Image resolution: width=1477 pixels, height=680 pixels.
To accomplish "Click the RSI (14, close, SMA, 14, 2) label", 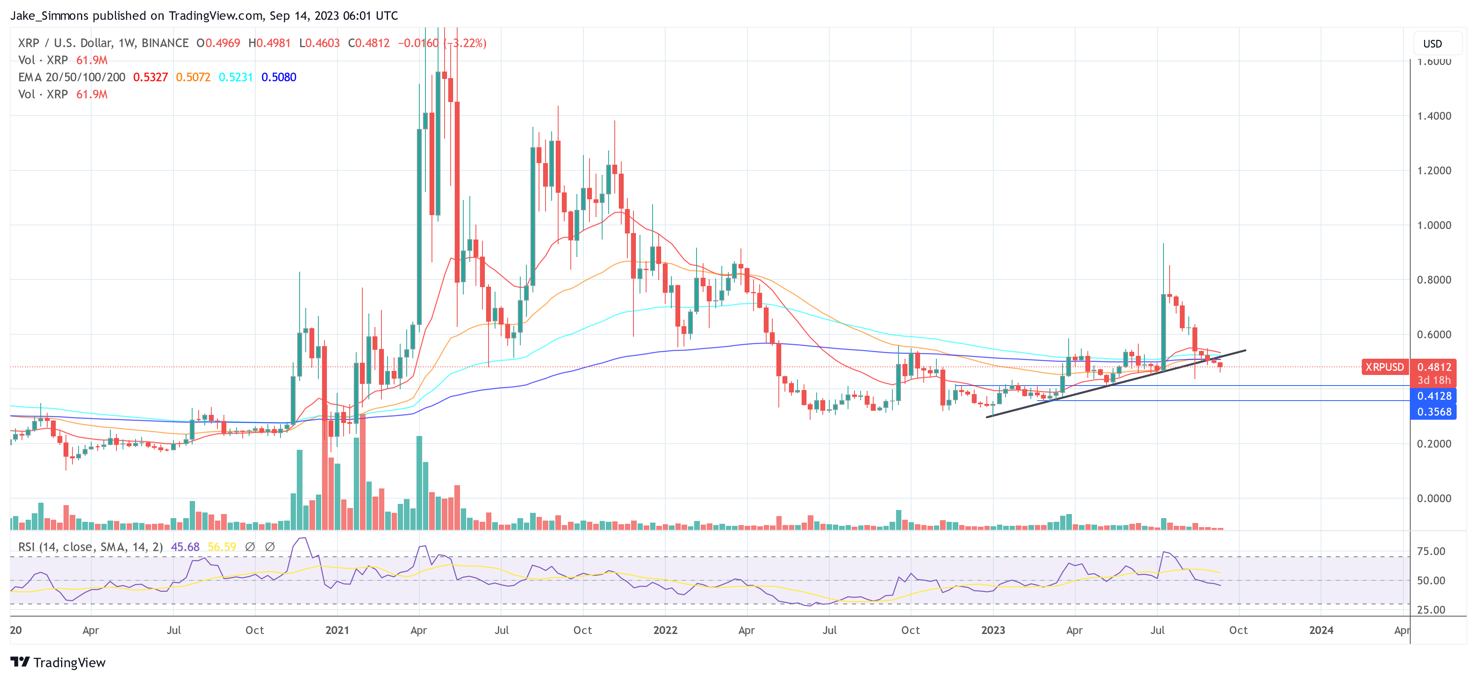I will pos(91,547).
